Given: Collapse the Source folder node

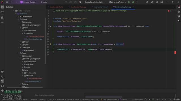Looking at the screenshot, I should click(x=14, y=11).
